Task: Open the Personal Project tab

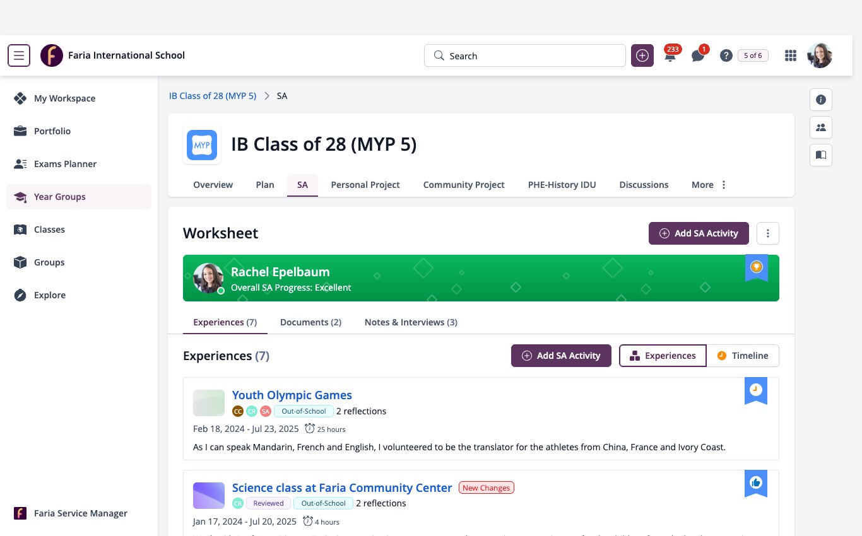Action: tap(365, 185)
